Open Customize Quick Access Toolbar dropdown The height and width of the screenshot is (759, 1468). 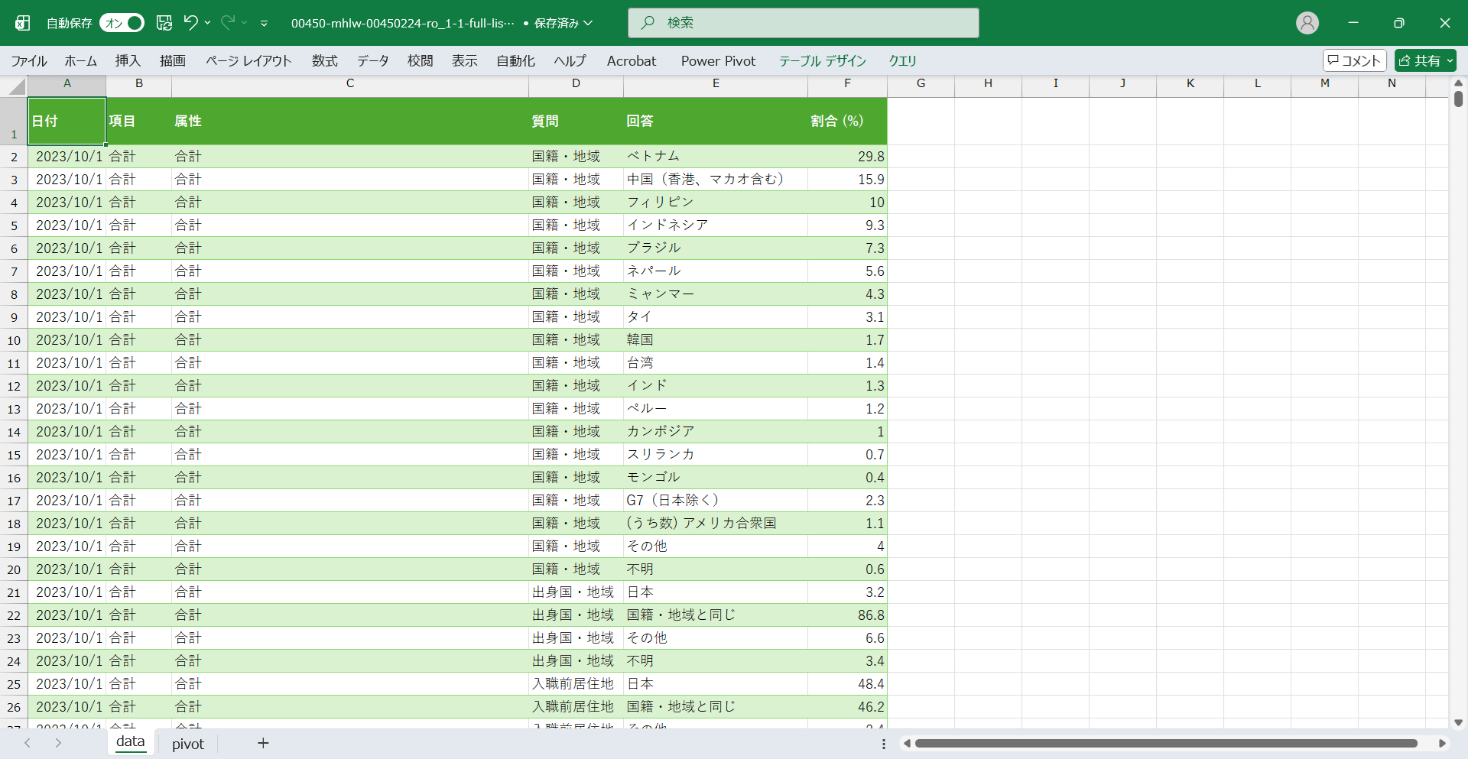point(264,24)
